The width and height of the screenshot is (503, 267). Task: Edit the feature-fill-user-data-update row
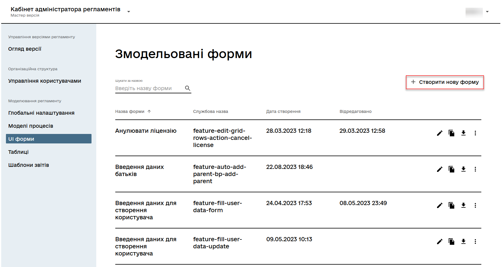[x=440, y=242]
